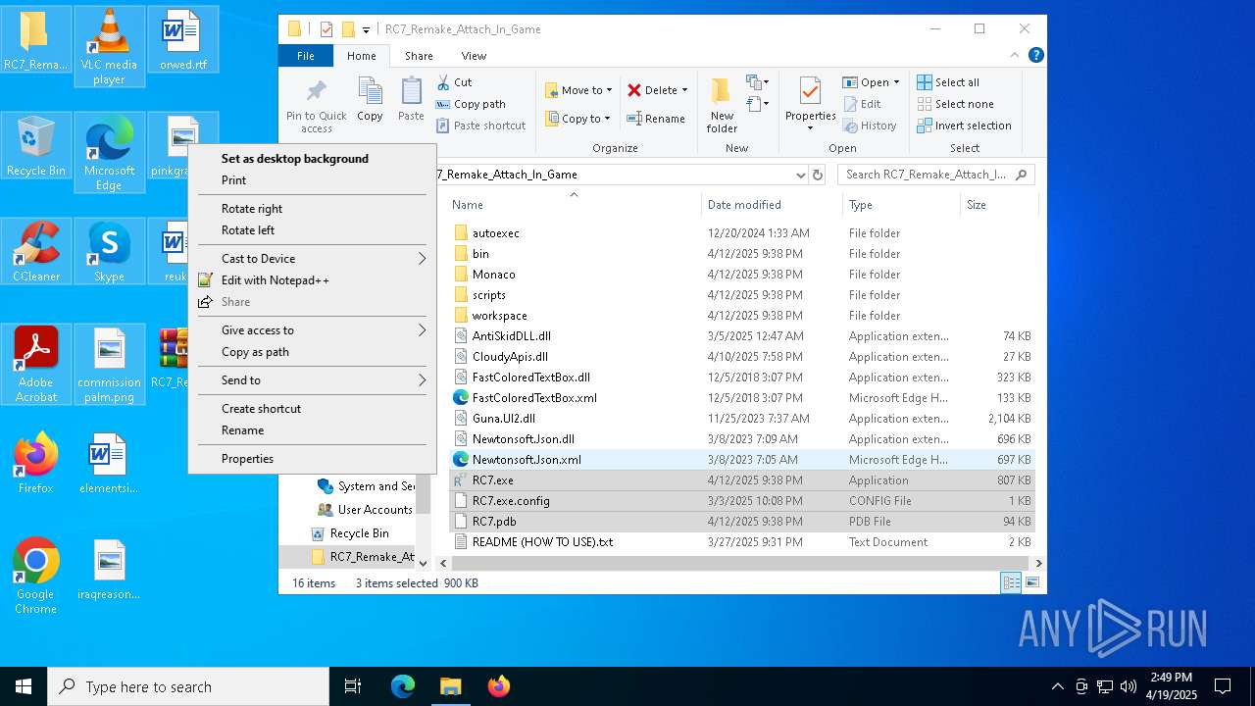Open Microsoft Edge from the taskbar

[x=403, y=686]
